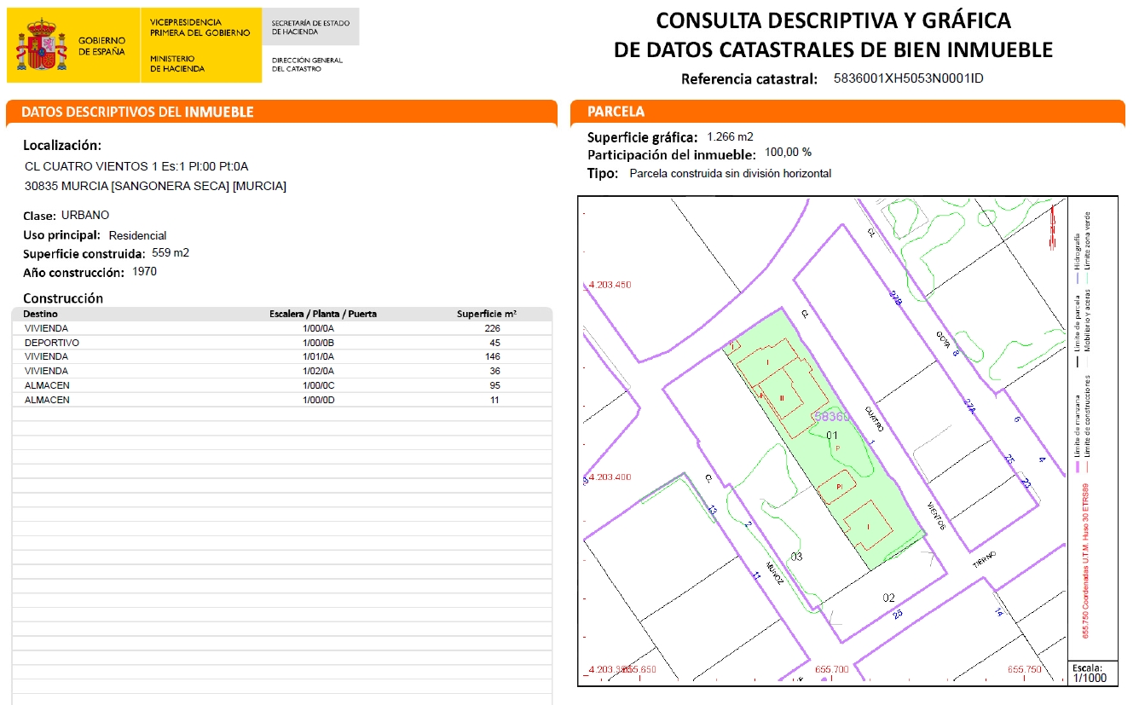Click surface value '95' of ALMACEN
The width and height of the screenshot is (1139, 705).
pos(494,385)
